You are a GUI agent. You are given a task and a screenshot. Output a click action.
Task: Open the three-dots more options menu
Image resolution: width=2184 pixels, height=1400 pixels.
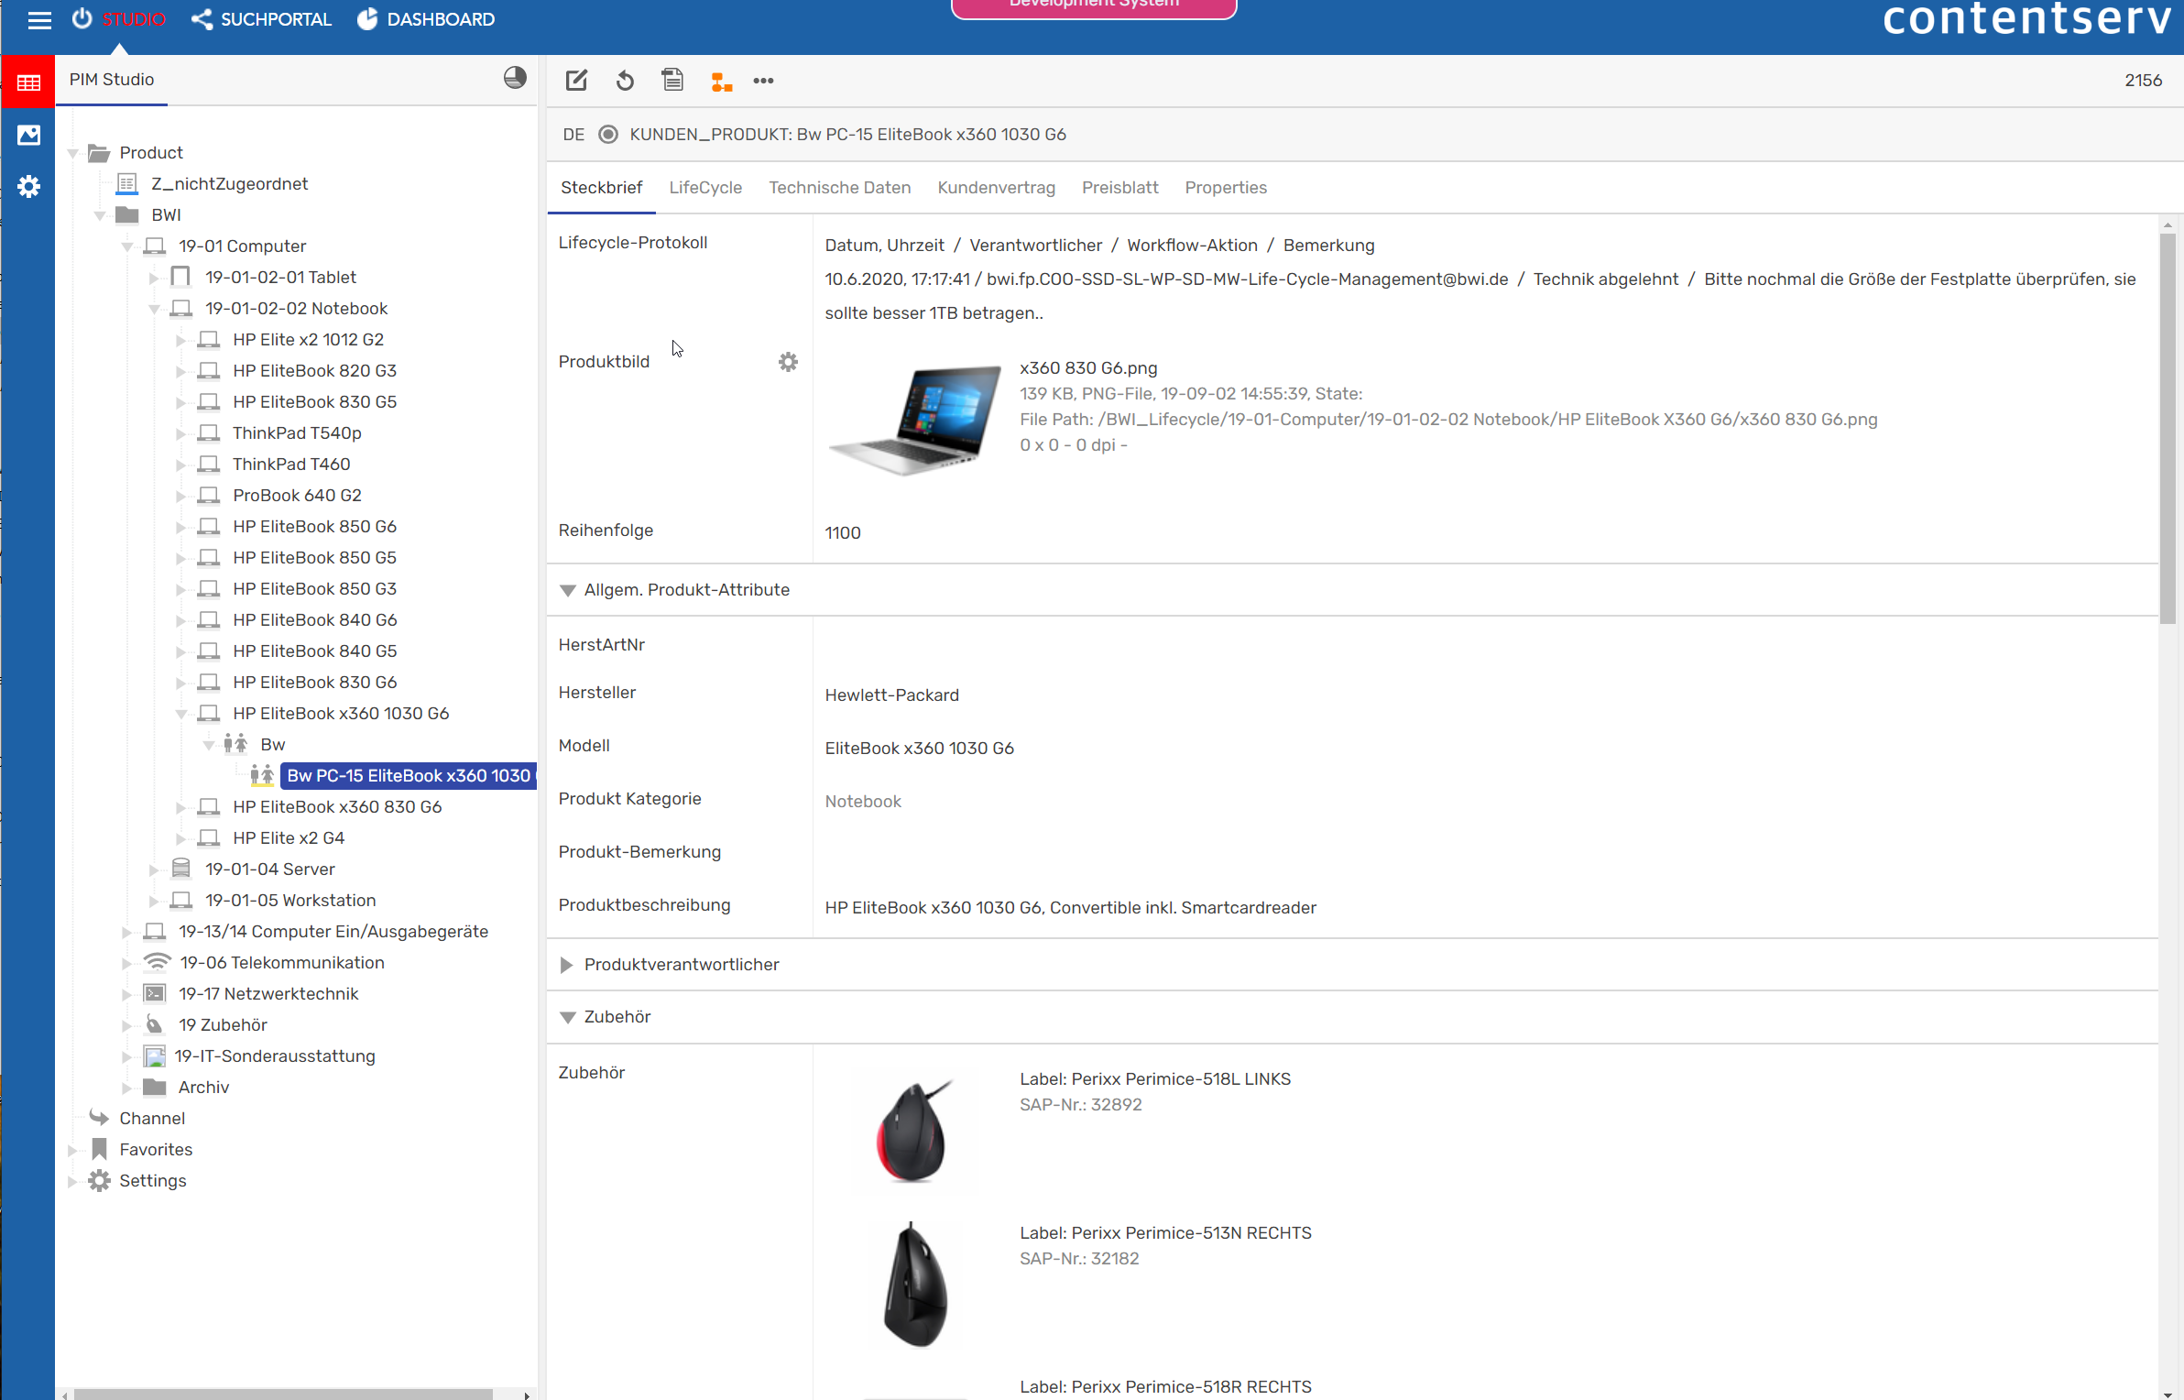coord(763,81)
